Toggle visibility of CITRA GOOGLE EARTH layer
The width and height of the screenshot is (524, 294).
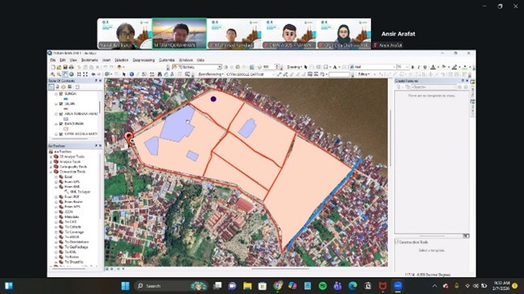[x=60, y=134]
